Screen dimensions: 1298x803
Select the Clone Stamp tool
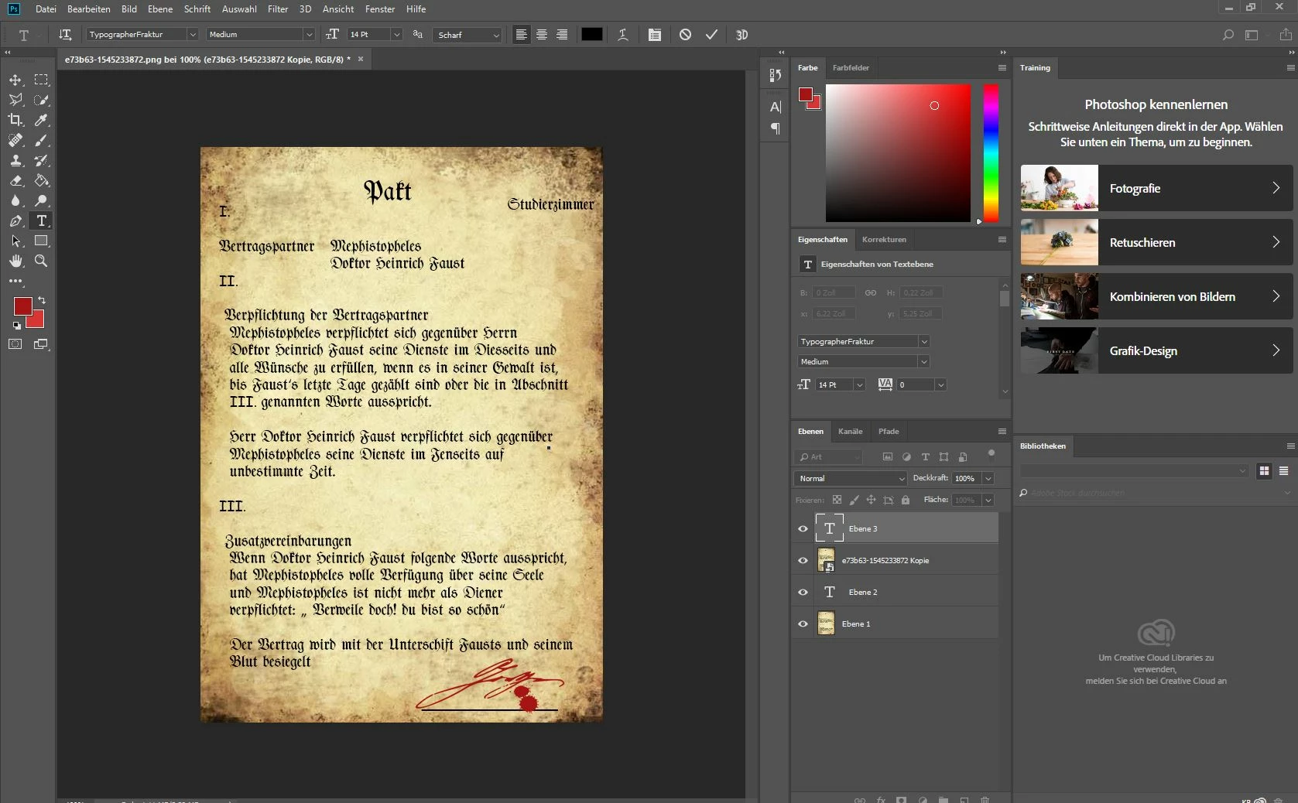[15, 160]
